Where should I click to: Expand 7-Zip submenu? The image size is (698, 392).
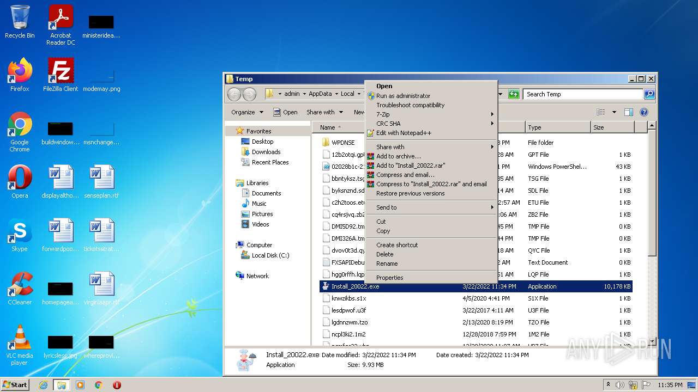coord(431,114)
